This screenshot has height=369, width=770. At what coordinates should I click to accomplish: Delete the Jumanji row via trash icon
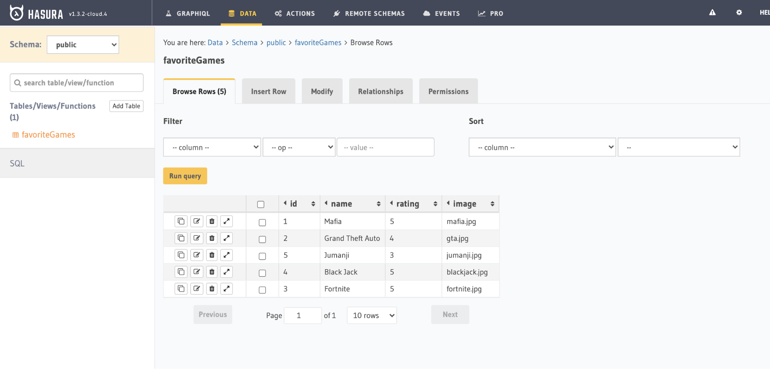click(x=211, y=255)
